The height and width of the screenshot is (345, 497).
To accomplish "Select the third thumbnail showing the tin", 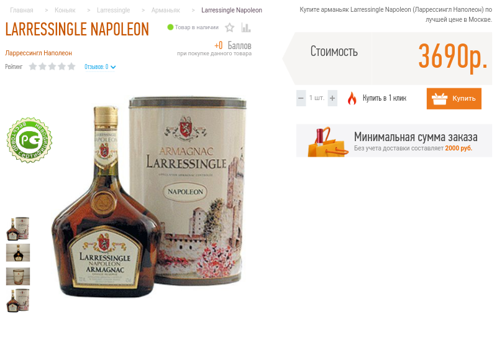I will 18,276.
